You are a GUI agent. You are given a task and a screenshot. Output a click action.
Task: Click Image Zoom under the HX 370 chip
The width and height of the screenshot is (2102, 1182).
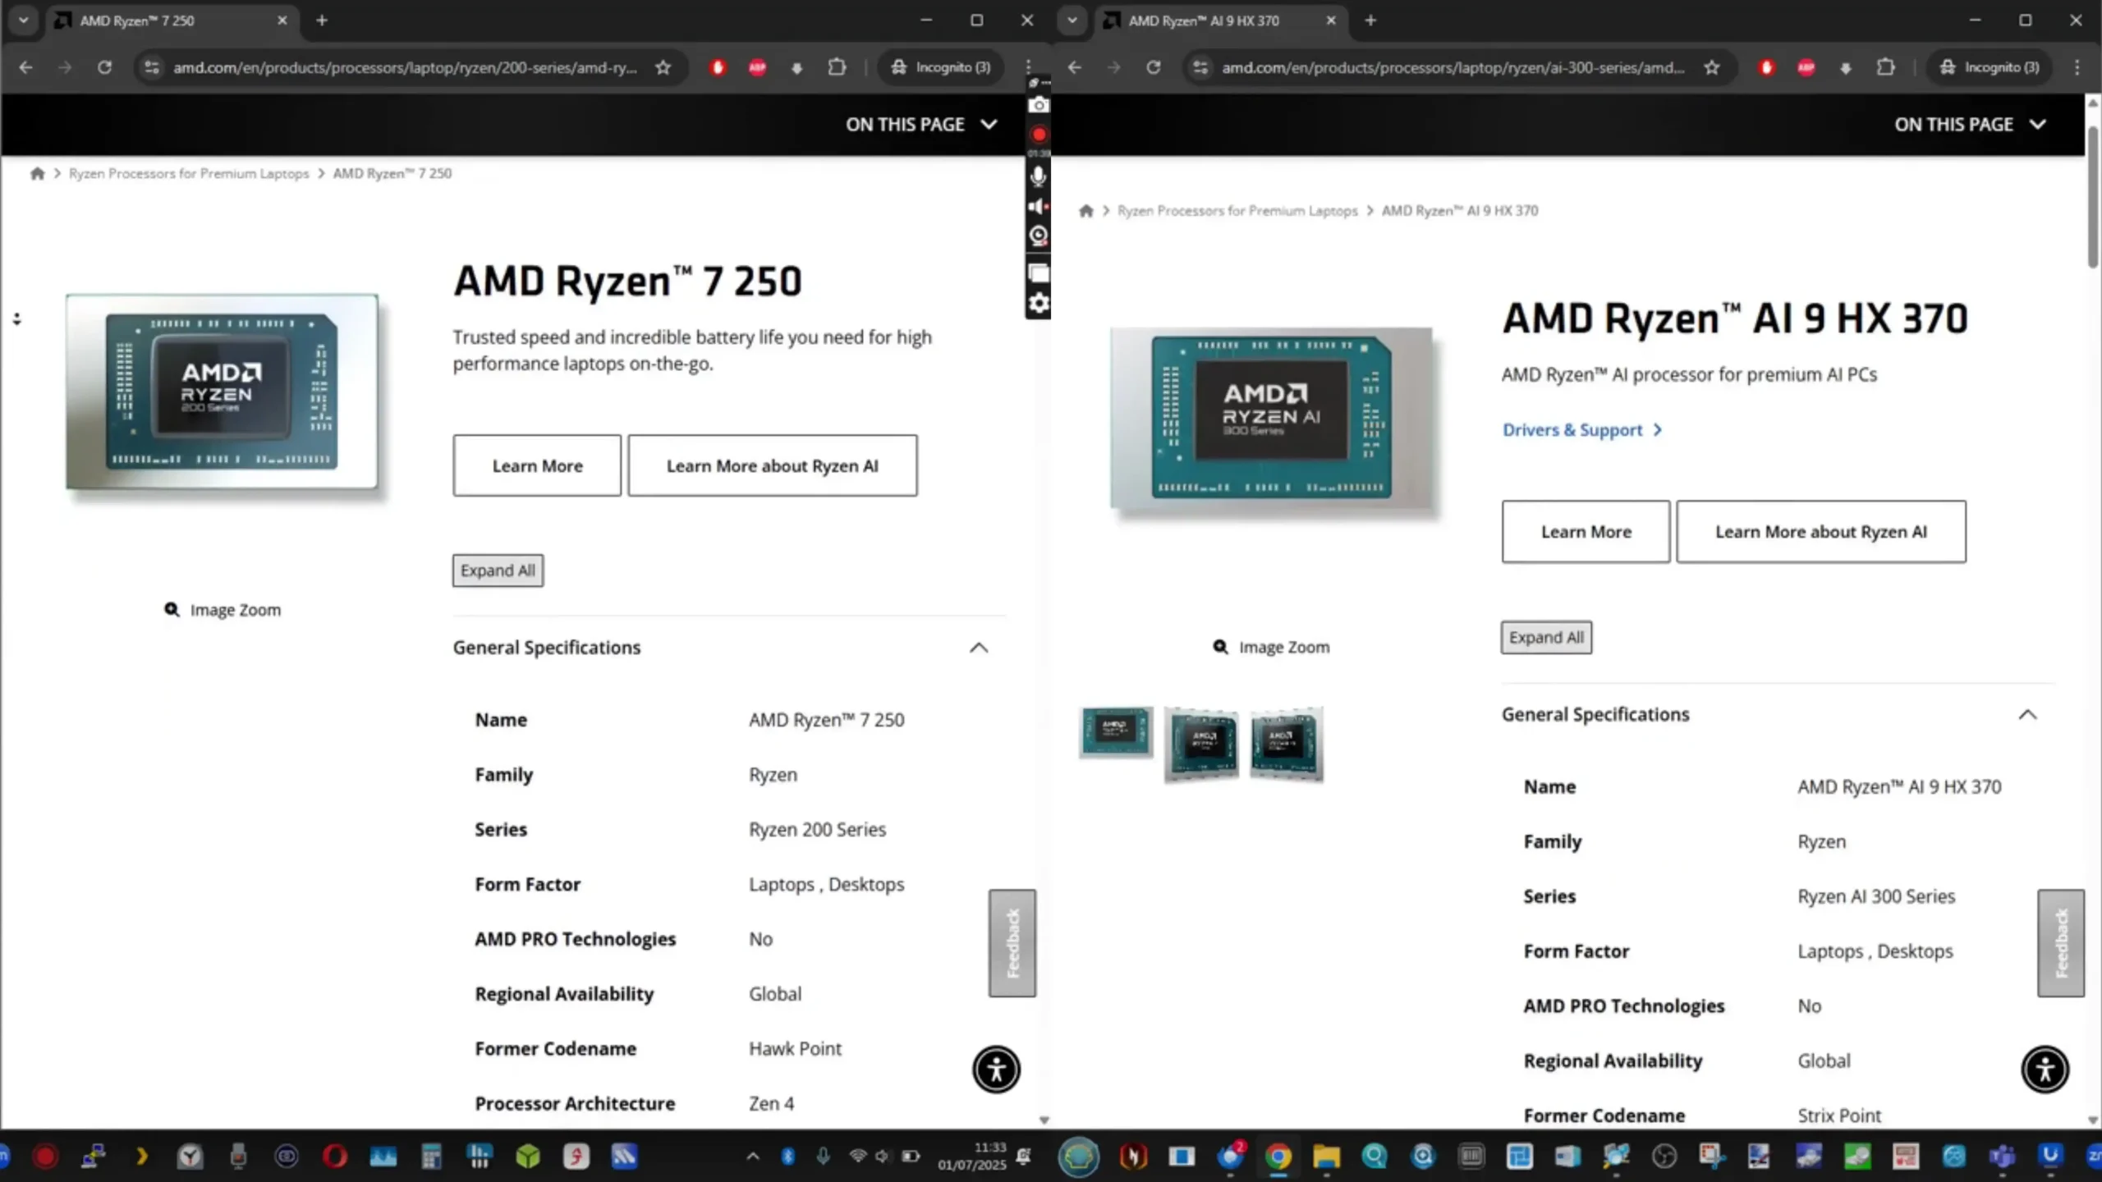[x=1271, y=647]
